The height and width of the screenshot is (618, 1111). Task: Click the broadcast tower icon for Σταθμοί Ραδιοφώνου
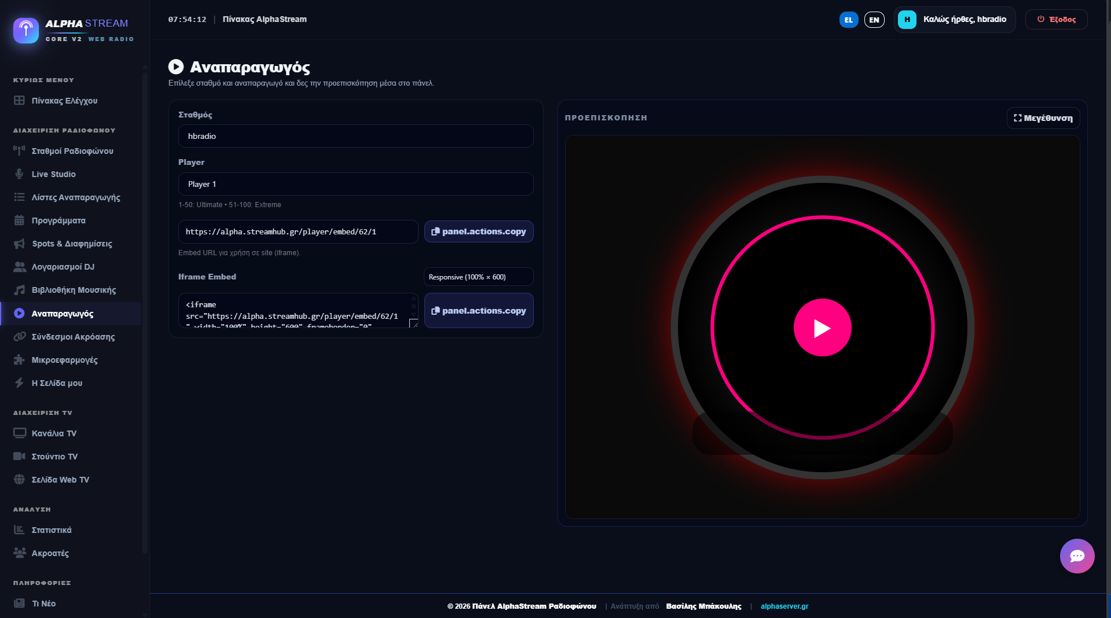(x=19, y=151)
